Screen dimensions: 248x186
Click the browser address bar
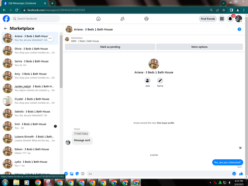click(x=116, y=10)
